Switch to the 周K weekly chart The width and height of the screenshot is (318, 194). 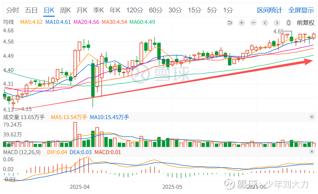tap(65, 10)
